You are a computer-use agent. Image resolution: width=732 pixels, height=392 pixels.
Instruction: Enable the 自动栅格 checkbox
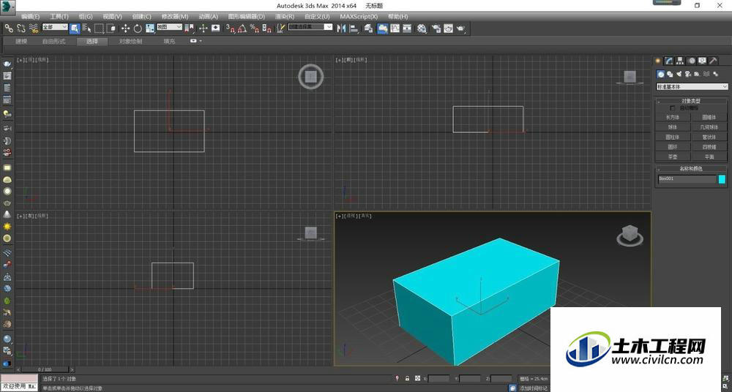[673, 108]
